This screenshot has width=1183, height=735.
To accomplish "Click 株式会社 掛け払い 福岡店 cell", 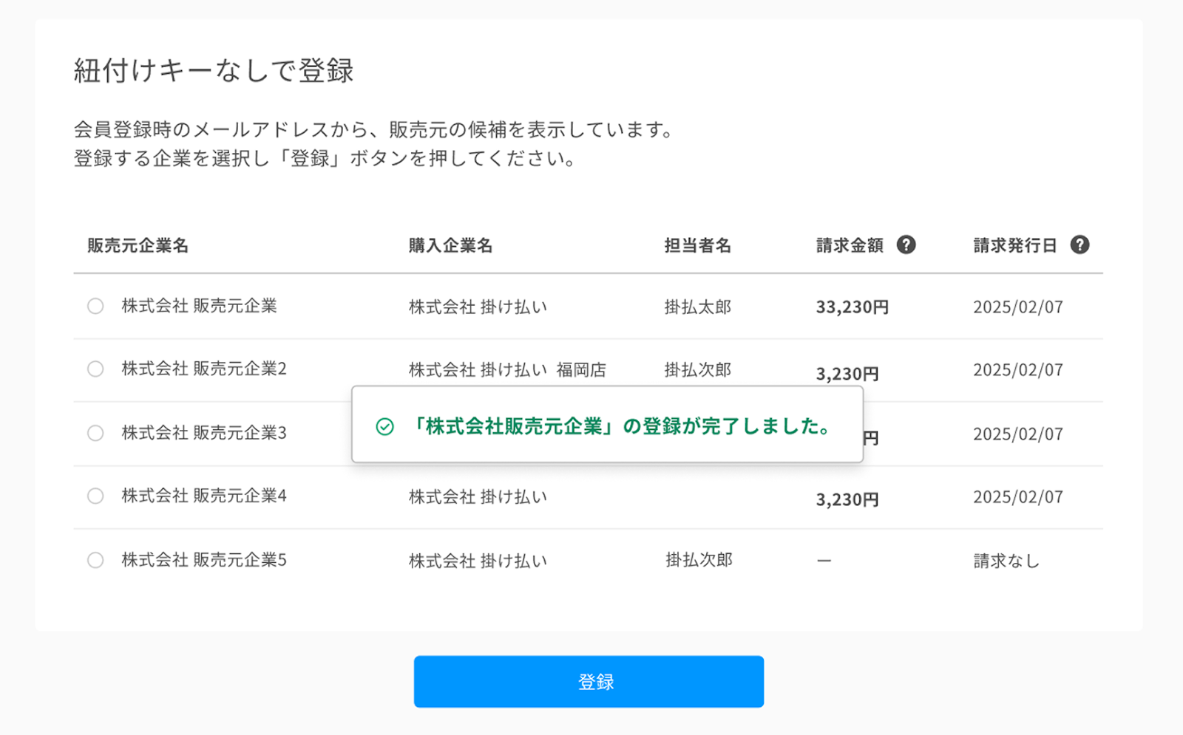I will coord(507,369).
